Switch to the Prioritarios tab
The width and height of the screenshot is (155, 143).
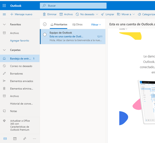click(59, 25)
